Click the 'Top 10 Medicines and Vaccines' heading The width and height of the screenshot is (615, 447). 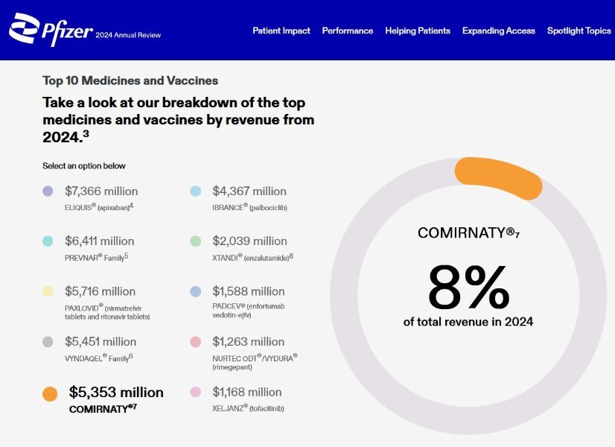(x=130, y=80)
